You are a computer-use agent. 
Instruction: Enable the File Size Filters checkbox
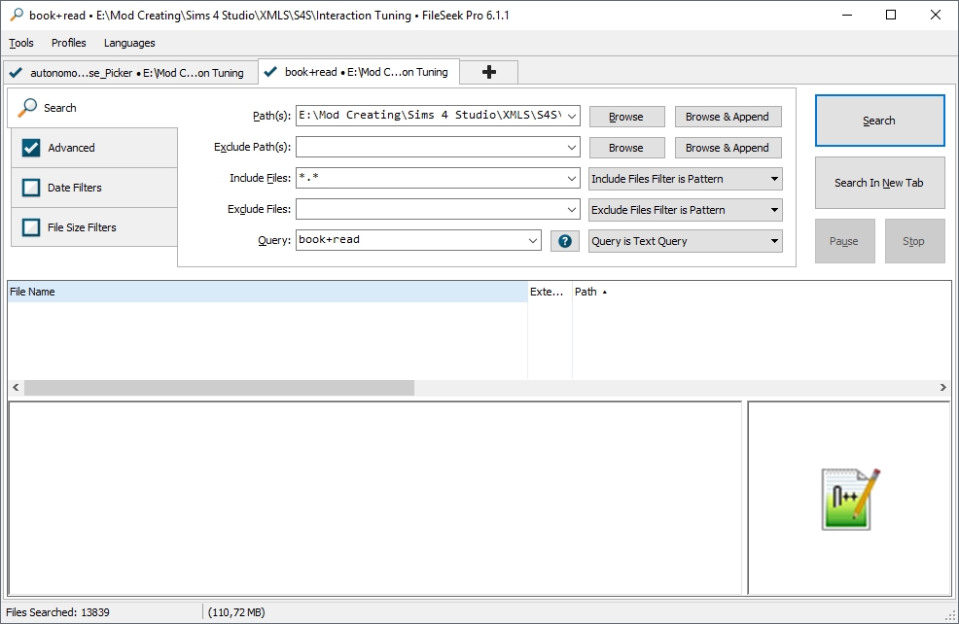pos(30,227)
